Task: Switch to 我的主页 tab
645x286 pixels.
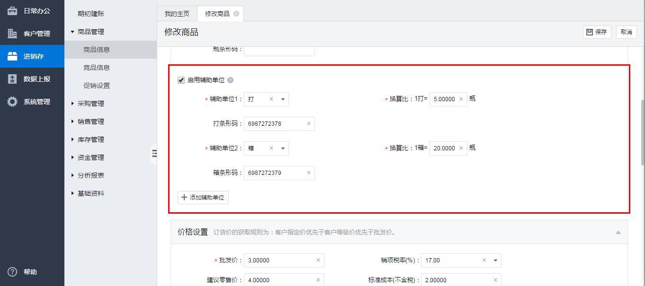Action: [177, 14]
